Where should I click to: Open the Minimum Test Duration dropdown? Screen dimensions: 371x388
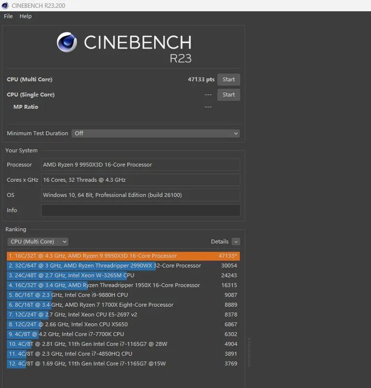point(156,133)
